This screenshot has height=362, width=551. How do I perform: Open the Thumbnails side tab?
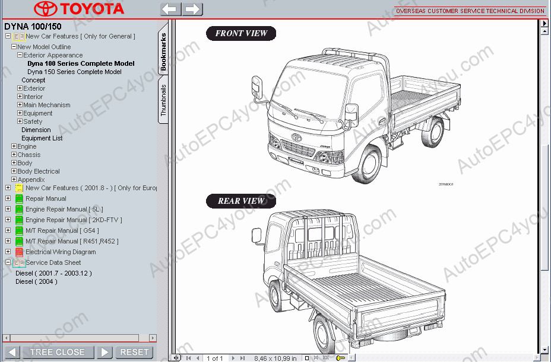point(163,100)
